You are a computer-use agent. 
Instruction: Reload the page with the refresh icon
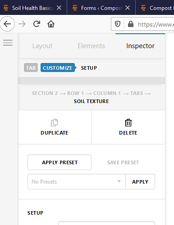(37, 24)
